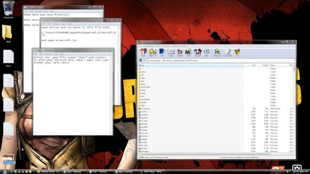This screenshot has width=310, height=174.
Task: Select the paulscode folder in WinRAR list
Action: click(215, 100)
